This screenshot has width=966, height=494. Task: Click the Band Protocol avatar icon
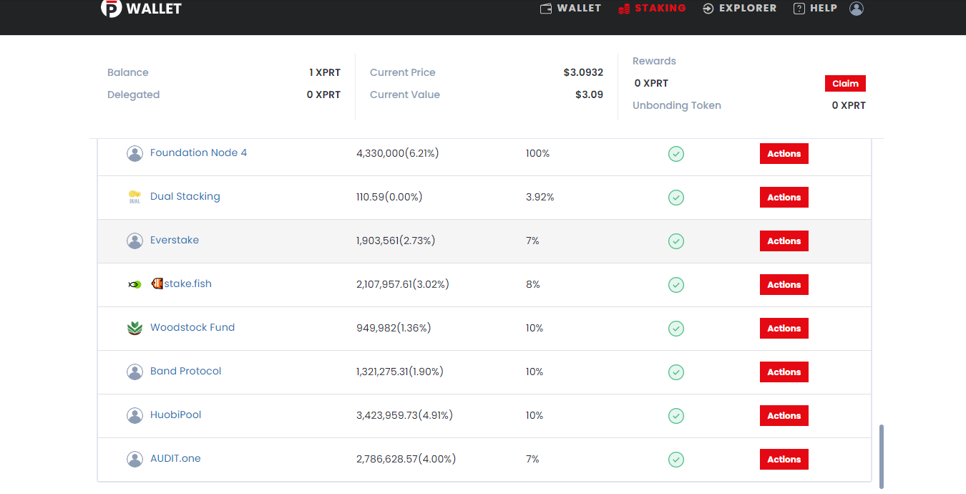pyautogui.click(x=135, y=372)
